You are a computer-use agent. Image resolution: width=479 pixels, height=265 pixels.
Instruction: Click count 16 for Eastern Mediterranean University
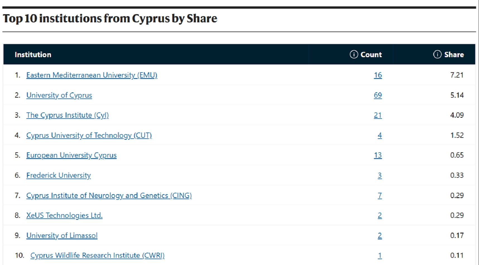(378, 75)
